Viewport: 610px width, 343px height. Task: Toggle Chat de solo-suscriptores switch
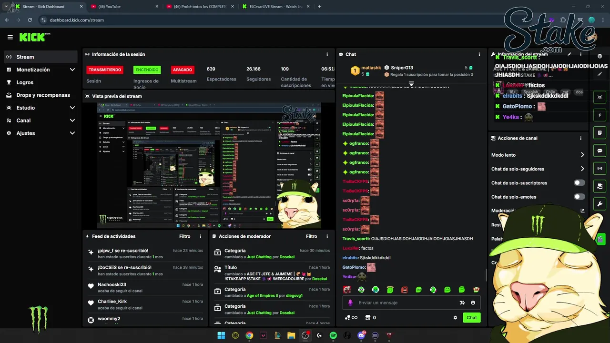pos(579,183)
